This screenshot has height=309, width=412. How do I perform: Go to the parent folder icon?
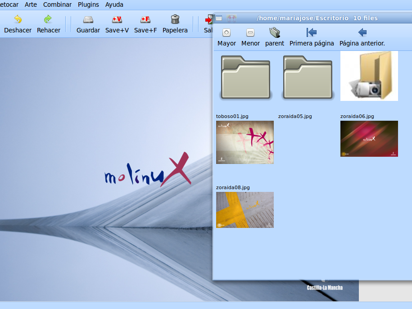[x=275, y=32]
